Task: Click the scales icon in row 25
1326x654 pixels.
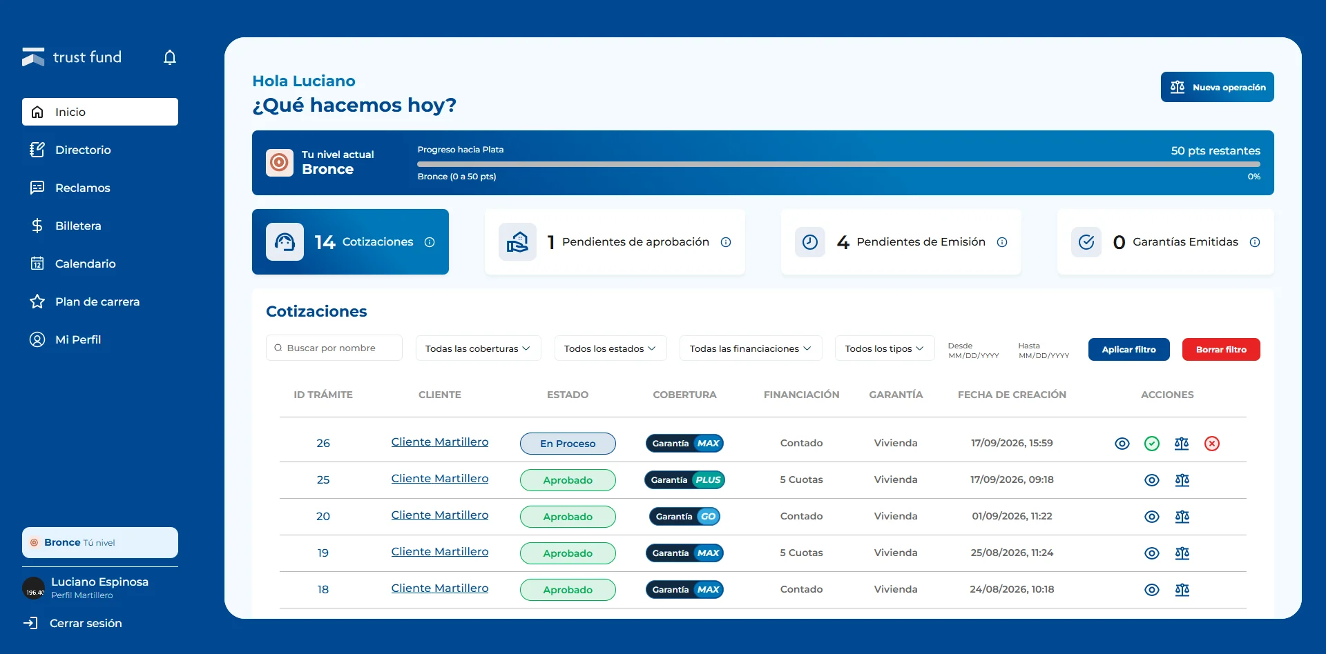Action: [1182, 480]
